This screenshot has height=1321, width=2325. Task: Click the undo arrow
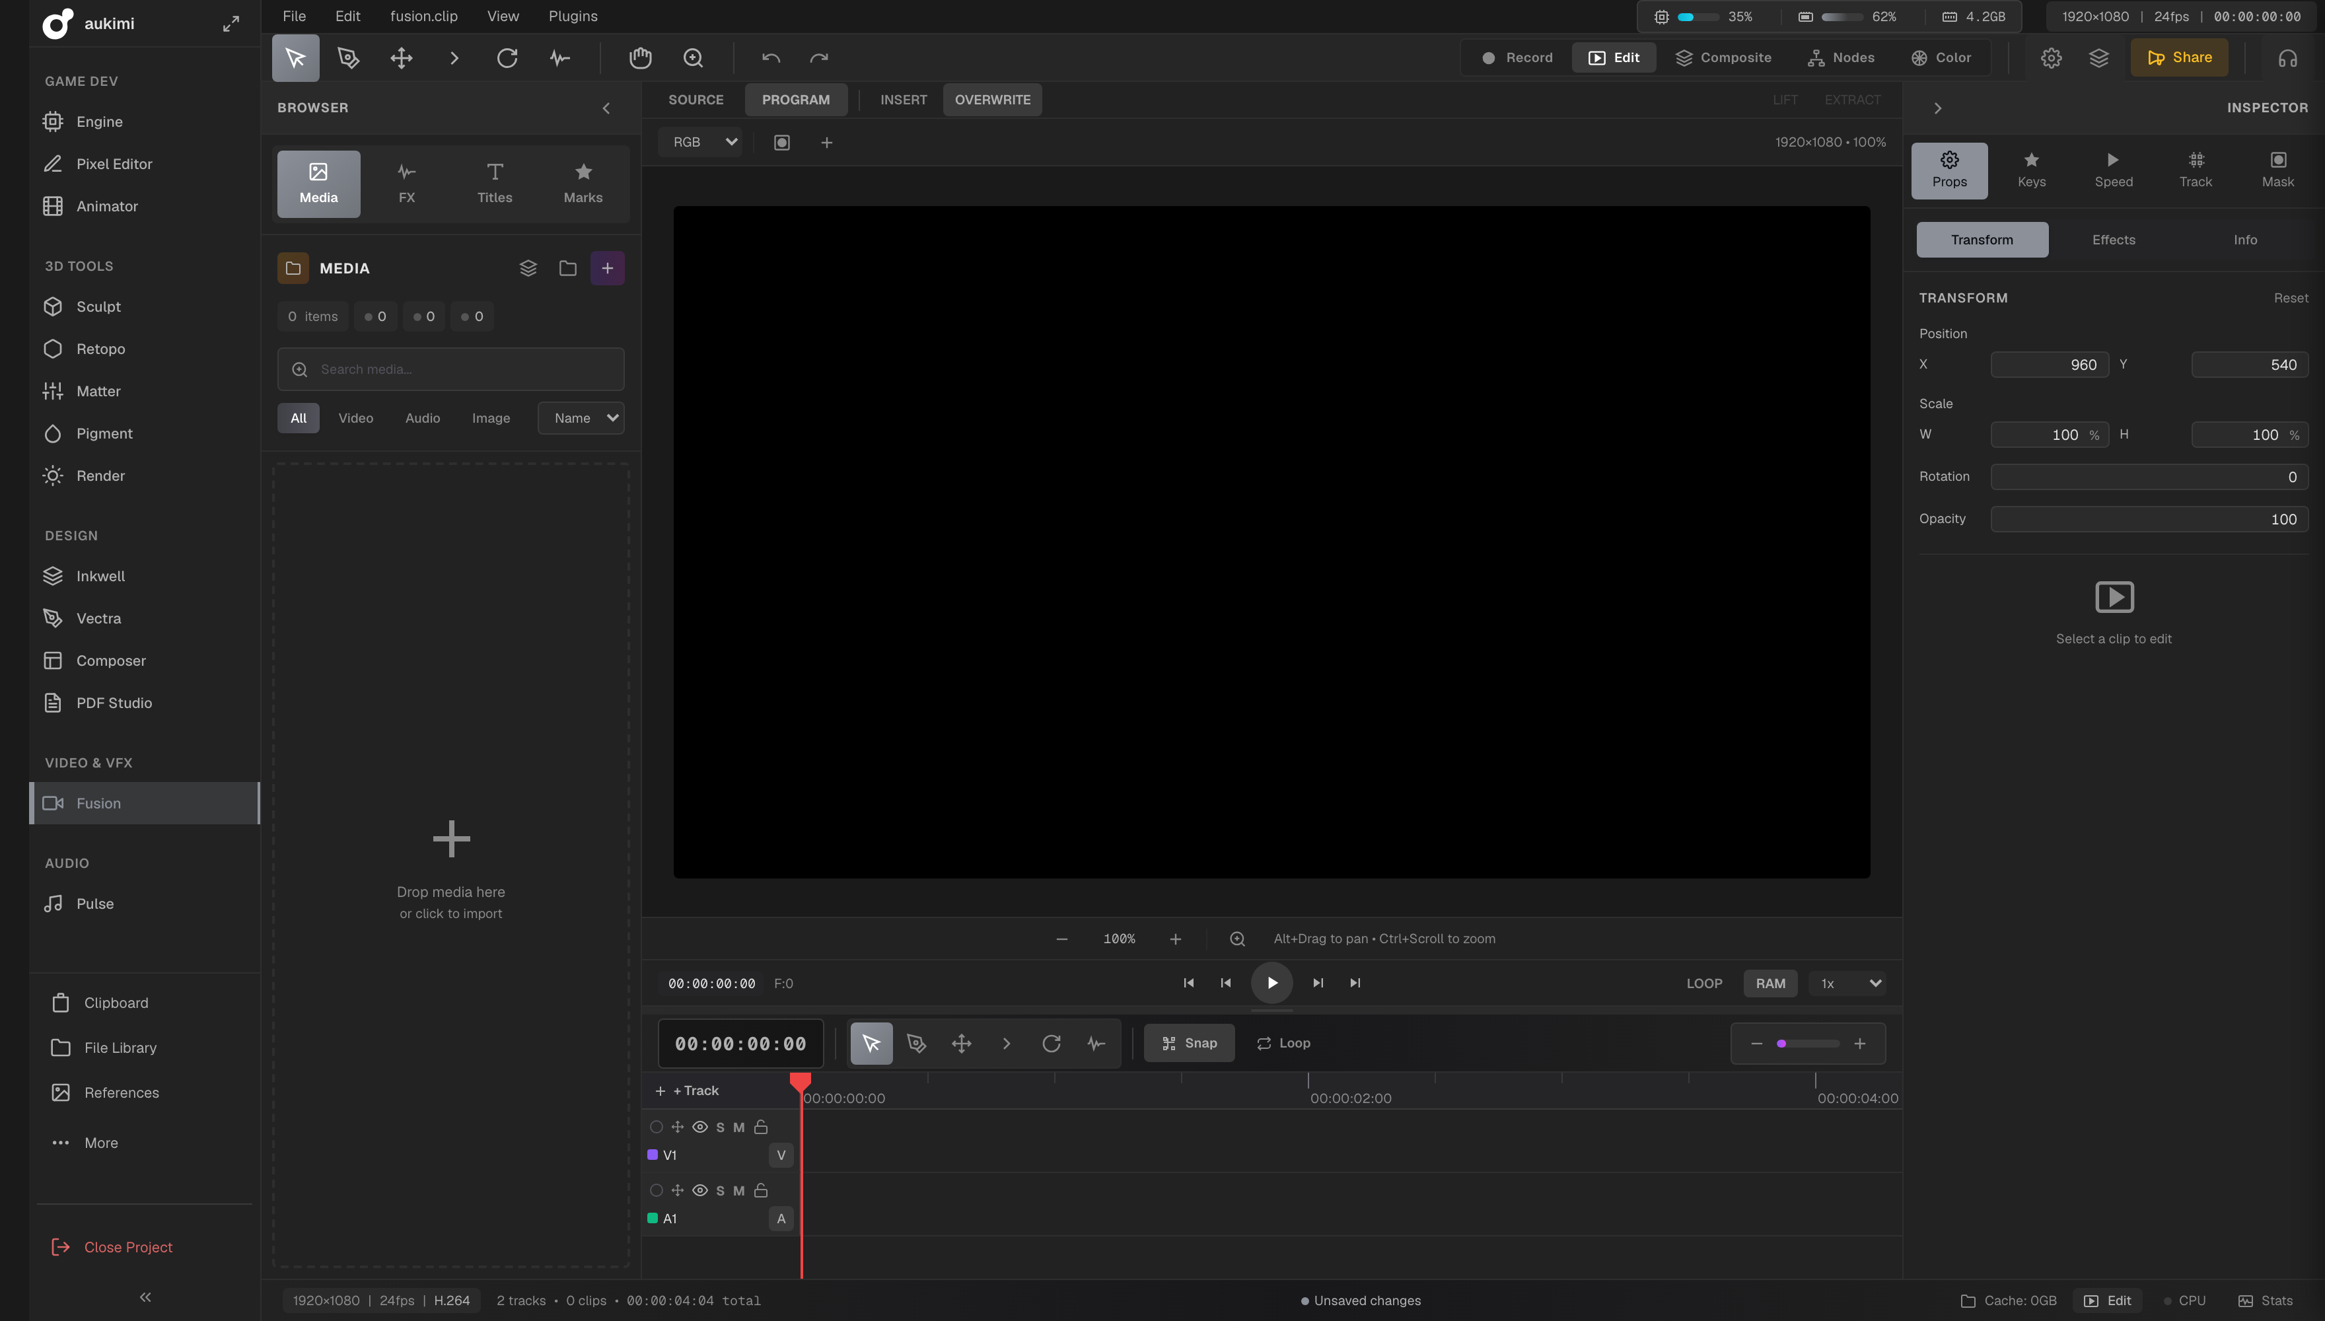coord(771,58)
